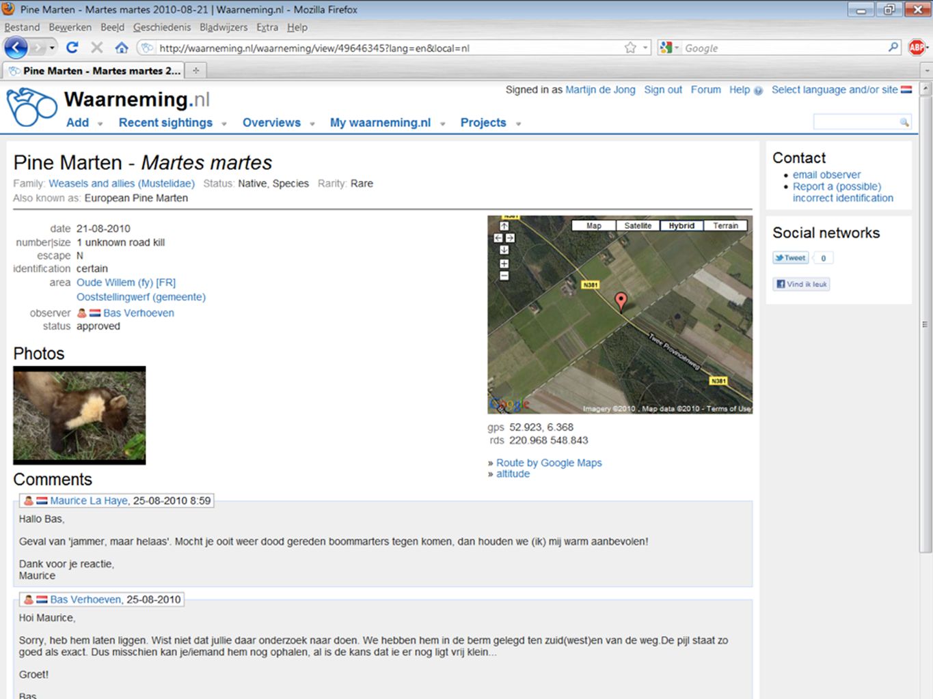Open a new tab with the plus button

click(x=195, y=70)
